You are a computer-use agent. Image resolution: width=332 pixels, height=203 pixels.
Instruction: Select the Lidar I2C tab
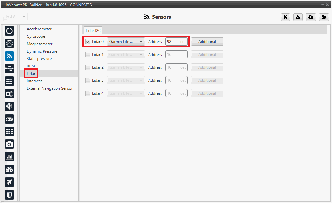(93, 30)
